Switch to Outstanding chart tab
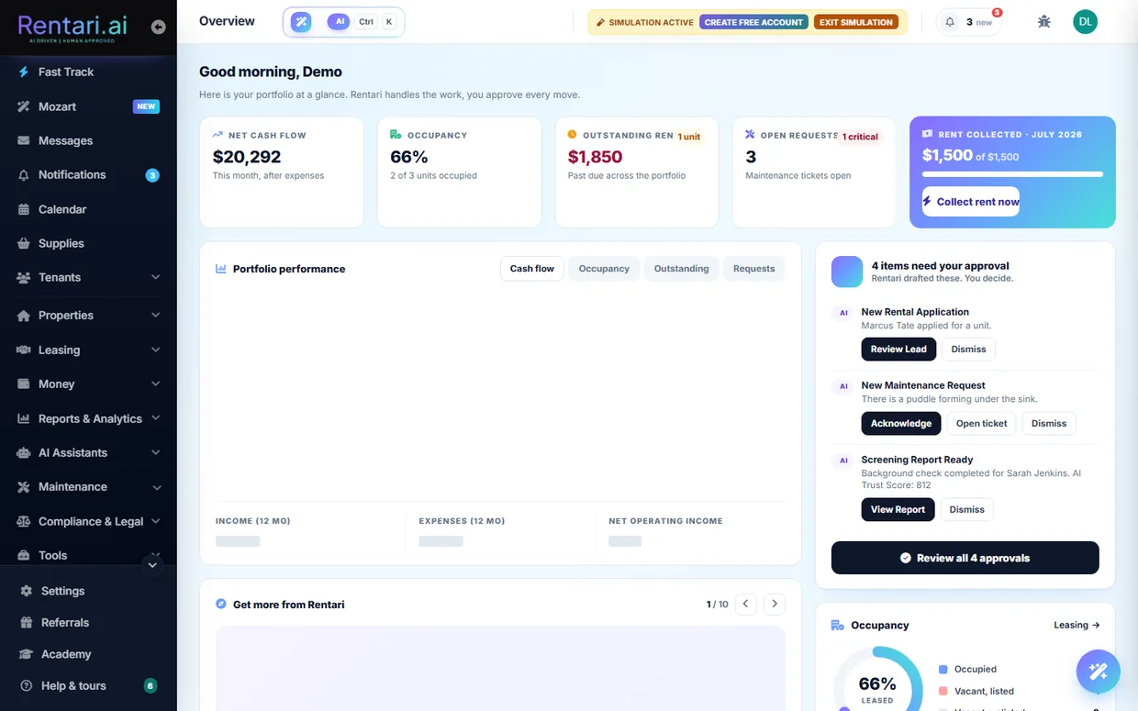The height and width of the screenshot is (711, 1138). pyautogui.click(x=681, y=269)
